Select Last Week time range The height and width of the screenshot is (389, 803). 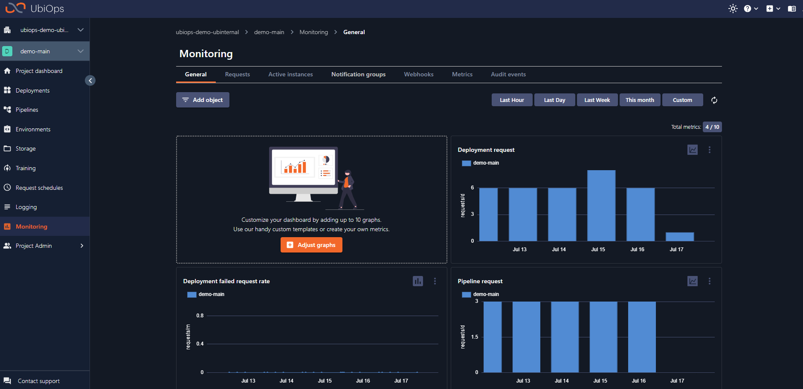pos(597,100)
